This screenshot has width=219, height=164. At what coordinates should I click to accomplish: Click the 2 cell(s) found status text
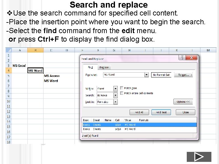point(90,135)
